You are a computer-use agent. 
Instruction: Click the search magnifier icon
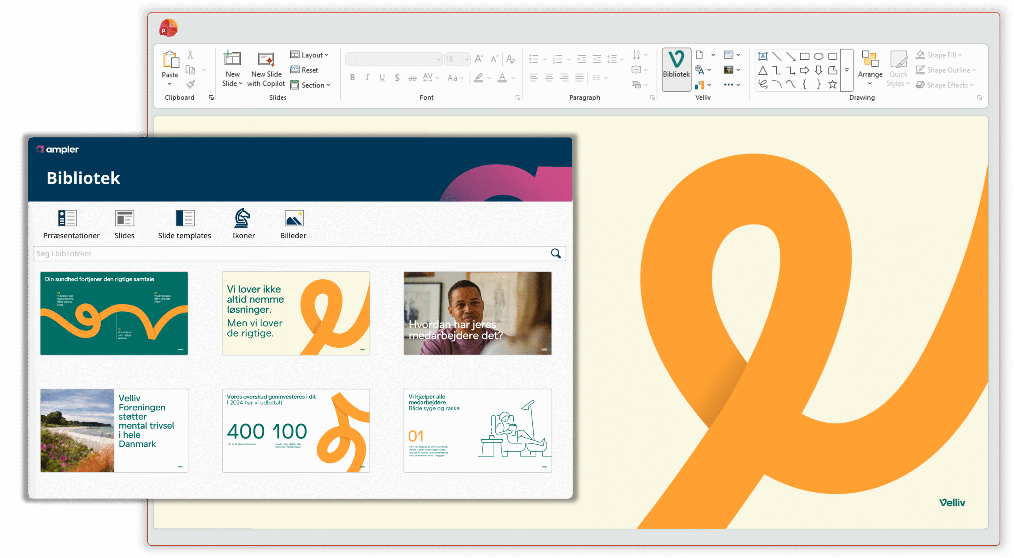[556, 254]
